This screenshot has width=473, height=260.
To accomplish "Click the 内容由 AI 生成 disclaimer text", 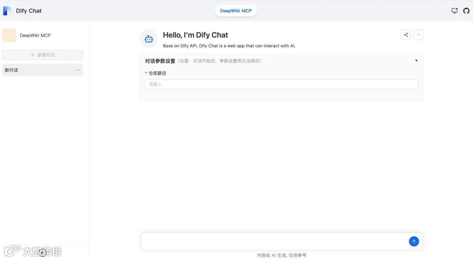I will click(x=282, y=255).
